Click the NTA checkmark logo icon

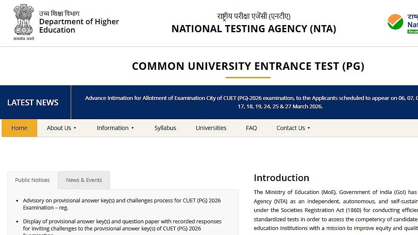[395, 22]
